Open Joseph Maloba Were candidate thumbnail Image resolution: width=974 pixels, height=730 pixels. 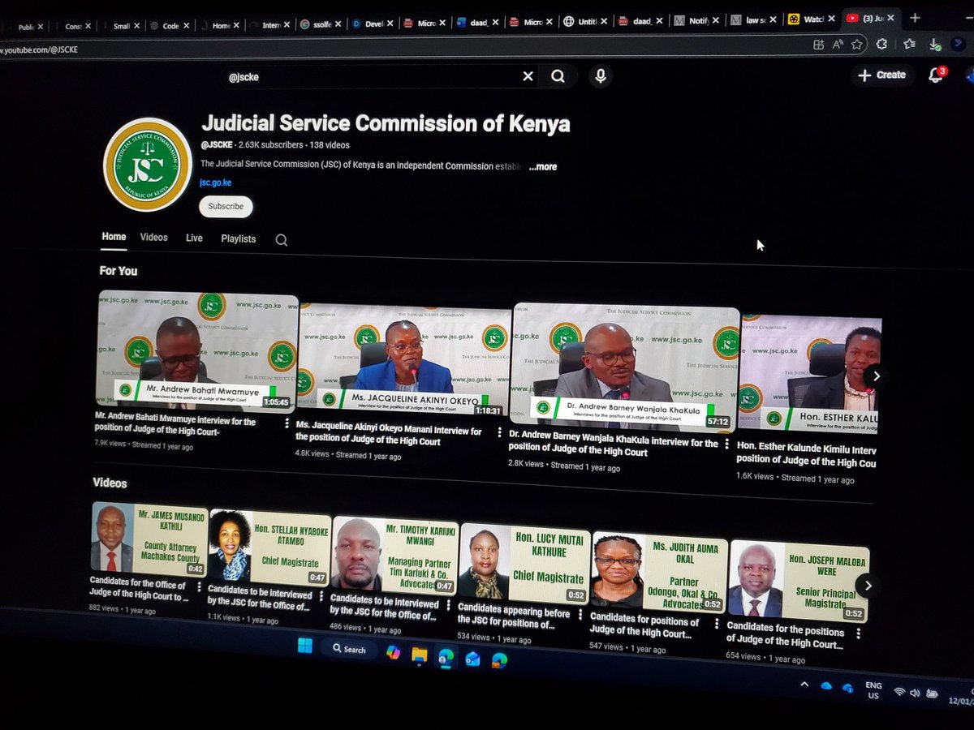tap(798, 581)
